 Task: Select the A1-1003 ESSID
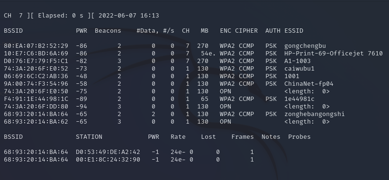tap(297, 61)
